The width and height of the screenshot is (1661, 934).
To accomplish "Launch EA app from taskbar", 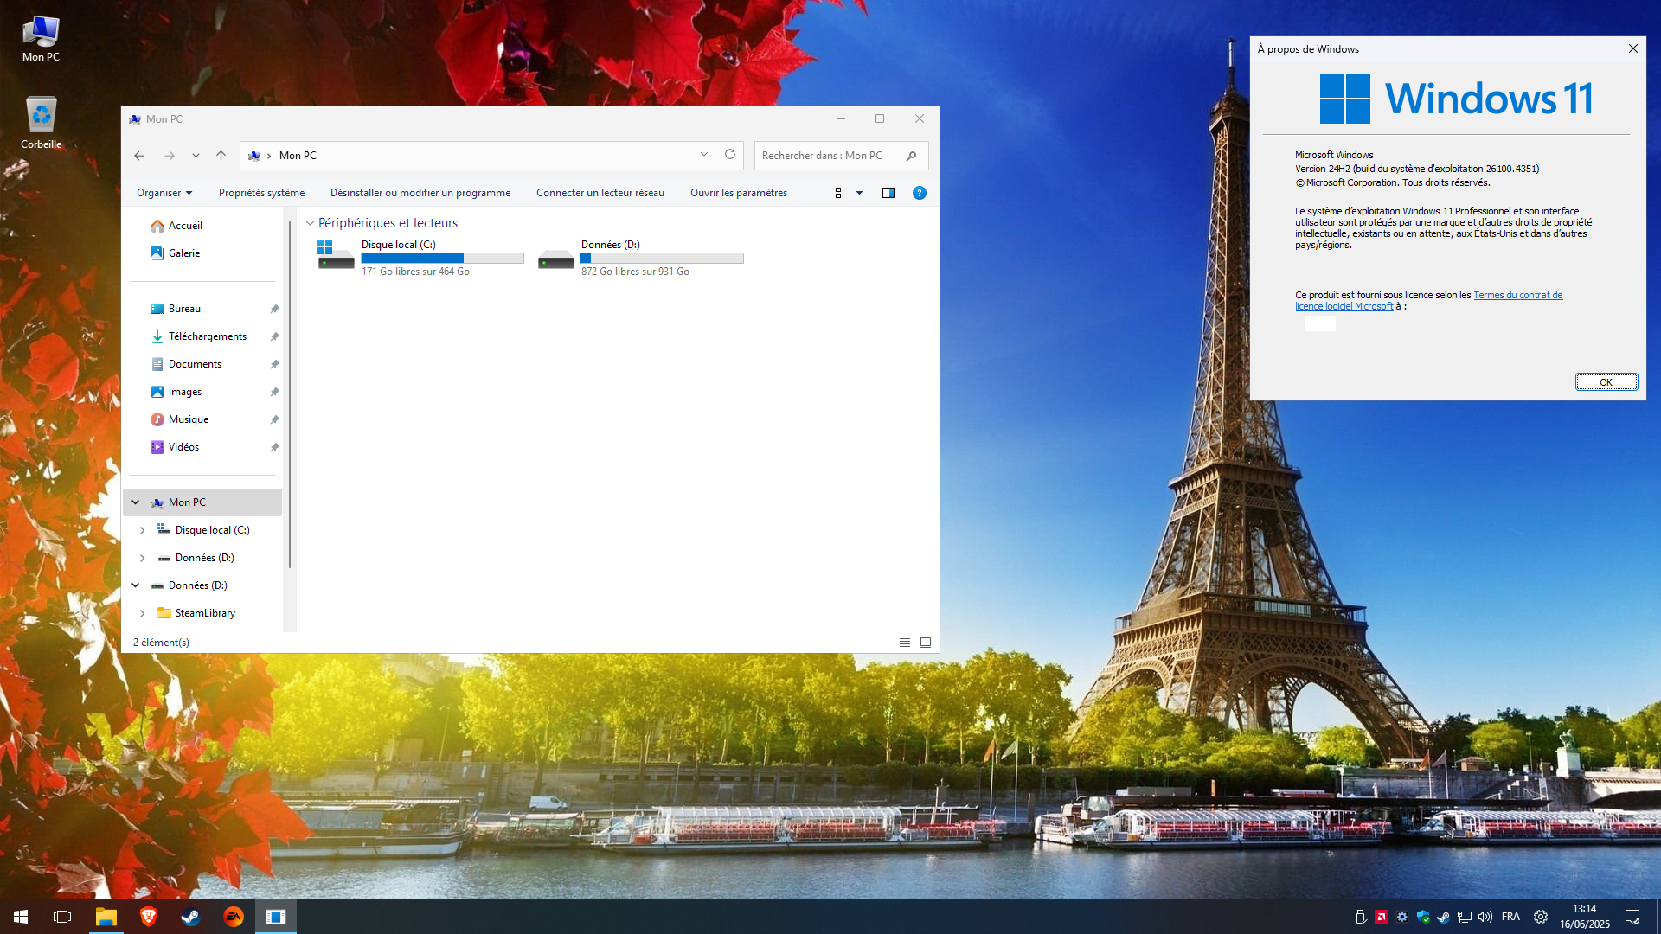I will click(x=234, y=917).
